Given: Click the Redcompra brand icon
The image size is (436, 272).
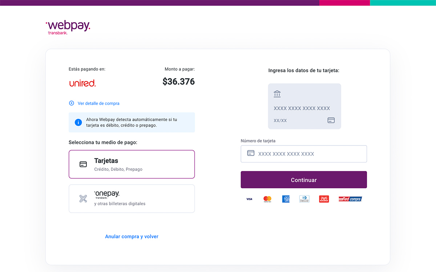Looking at the screenshot, I should pos(350,199).
